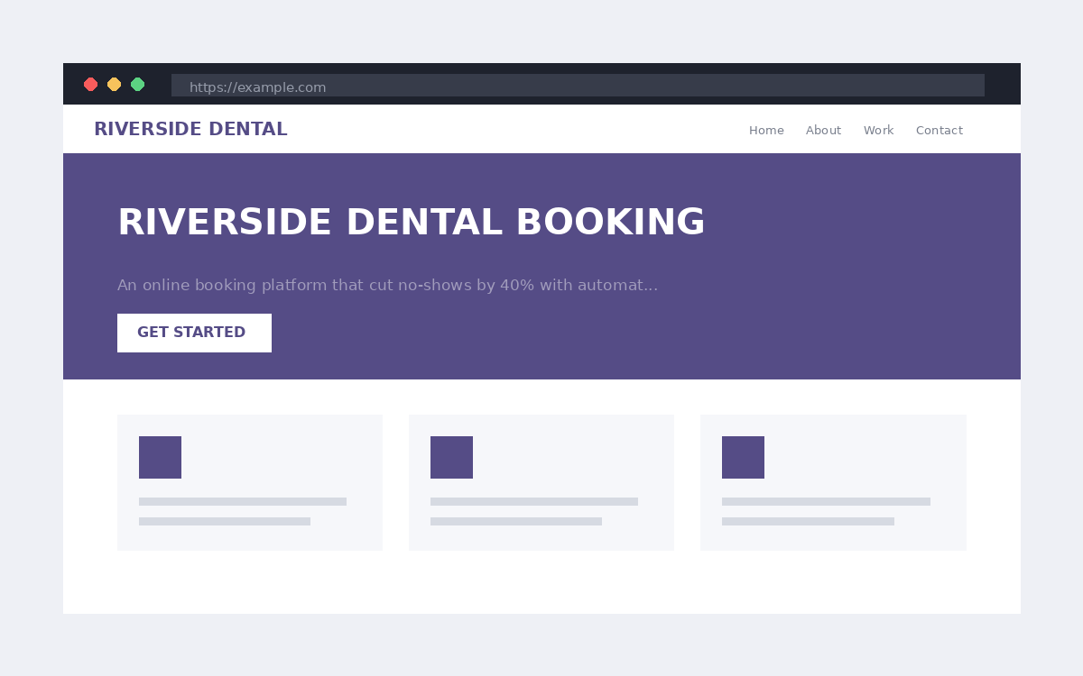Click the green window dot
The image size is (1083, 676).
[137, 85]
